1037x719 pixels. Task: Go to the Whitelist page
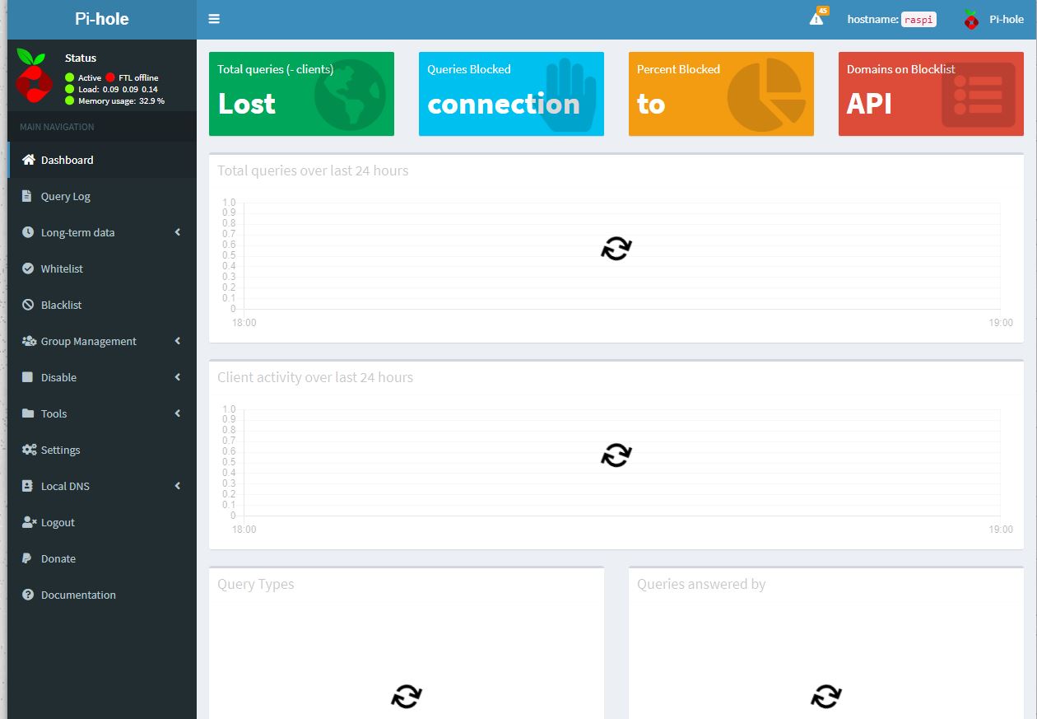coord(102,268)
